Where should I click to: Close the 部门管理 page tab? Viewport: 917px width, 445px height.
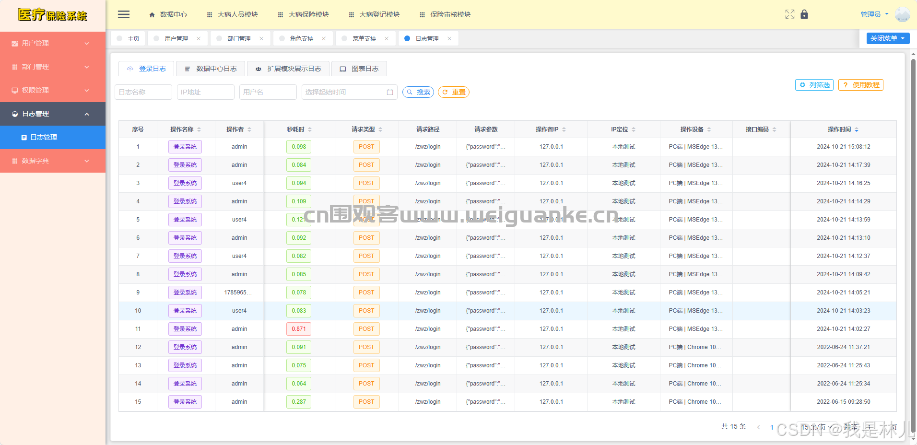tap(261, 38)
